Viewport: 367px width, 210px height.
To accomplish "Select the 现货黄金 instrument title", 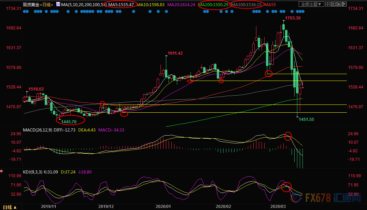I will pyautogui.click(x=31, y=4).
